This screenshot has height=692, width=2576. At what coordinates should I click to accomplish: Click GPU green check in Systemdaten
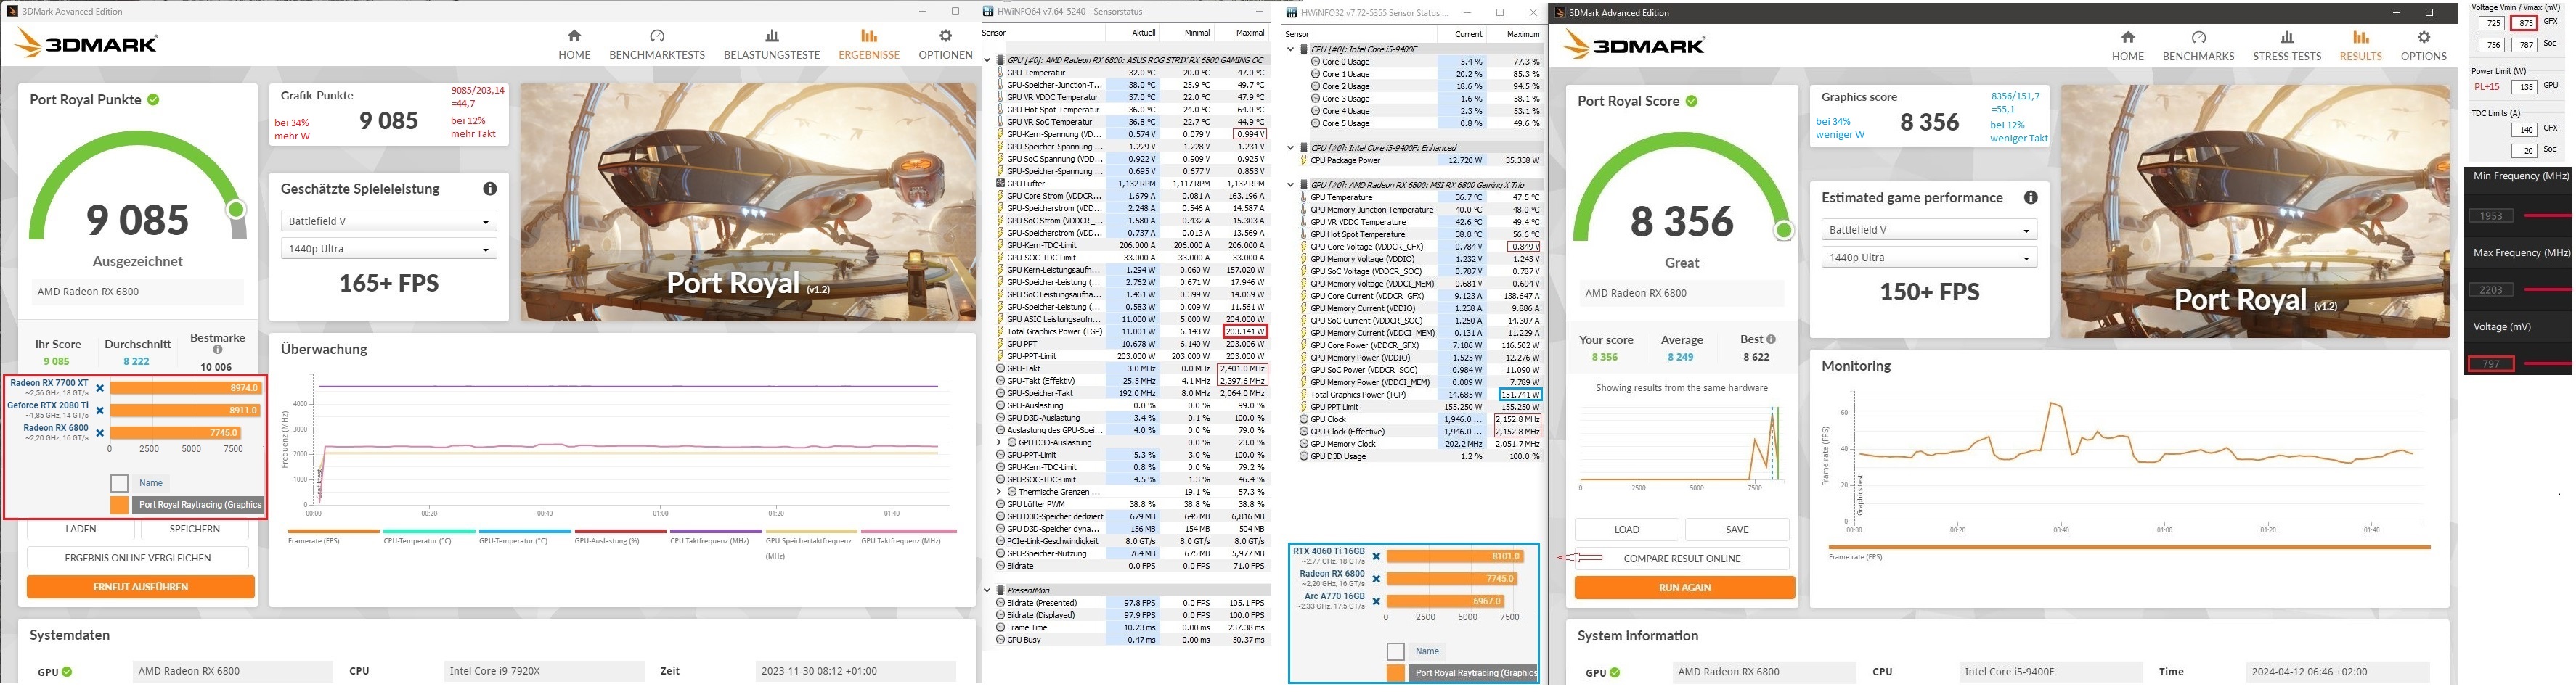point(67,672)
